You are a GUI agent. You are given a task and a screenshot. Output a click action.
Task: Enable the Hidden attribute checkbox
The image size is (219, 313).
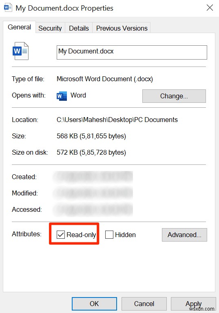[x=109, y=235]
